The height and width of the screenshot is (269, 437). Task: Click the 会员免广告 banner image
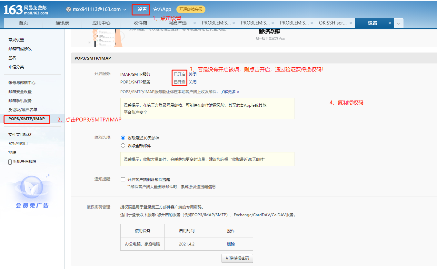[32, 192]
